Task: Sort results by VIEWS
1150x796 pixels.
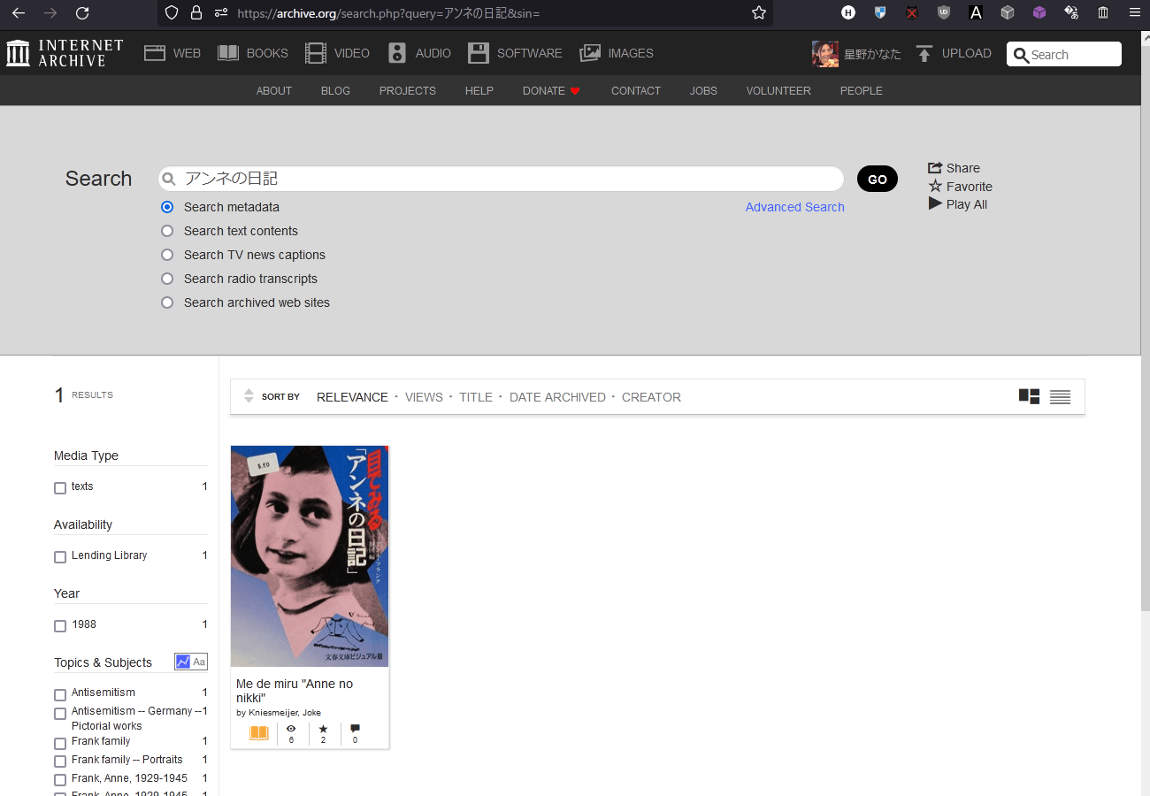Action: [x=424, y=397]
